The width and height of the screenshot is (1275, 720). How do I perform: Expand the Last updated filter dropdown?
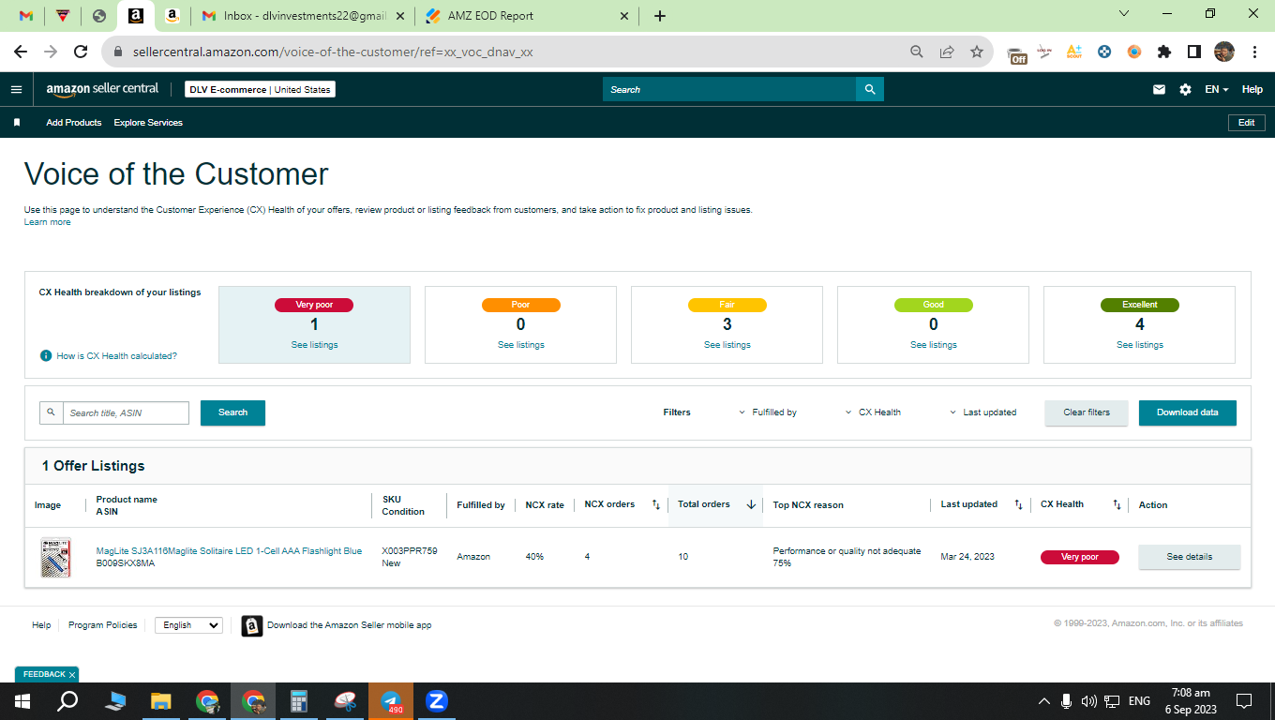click(982, 412)
